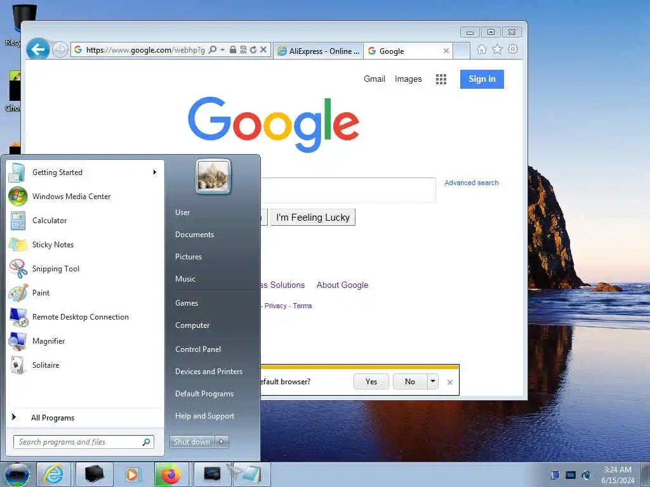Toggle the compatibility view icon in address bar
The height and width of the screenshot is (487, 650).
(x=243, y=49)
